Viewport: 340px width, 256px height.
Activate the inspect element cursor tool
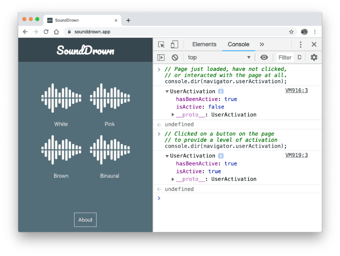(162, 44)
